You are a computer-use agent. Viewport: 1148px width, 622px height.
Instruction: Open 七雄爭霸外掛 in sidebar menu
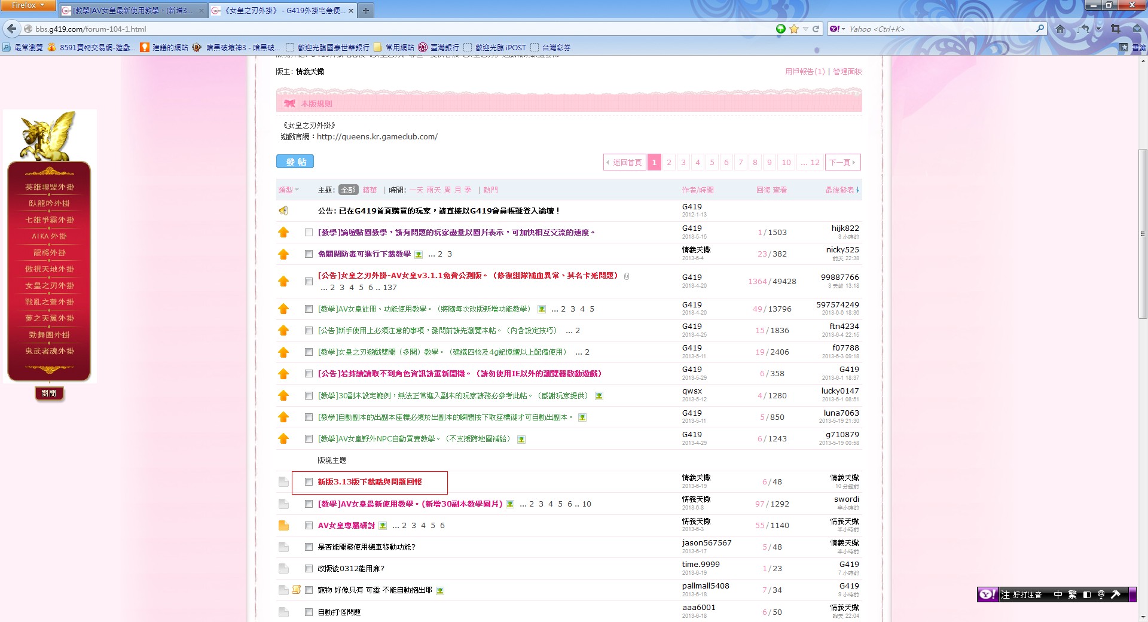click(50, 220)
